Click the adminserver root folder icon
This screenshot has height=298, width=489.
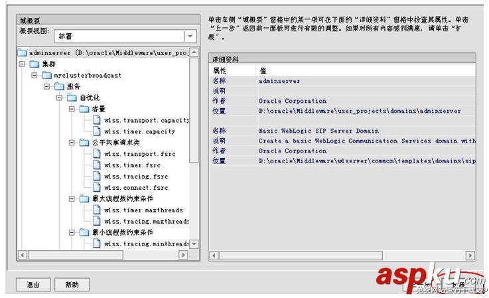[22, 52]
